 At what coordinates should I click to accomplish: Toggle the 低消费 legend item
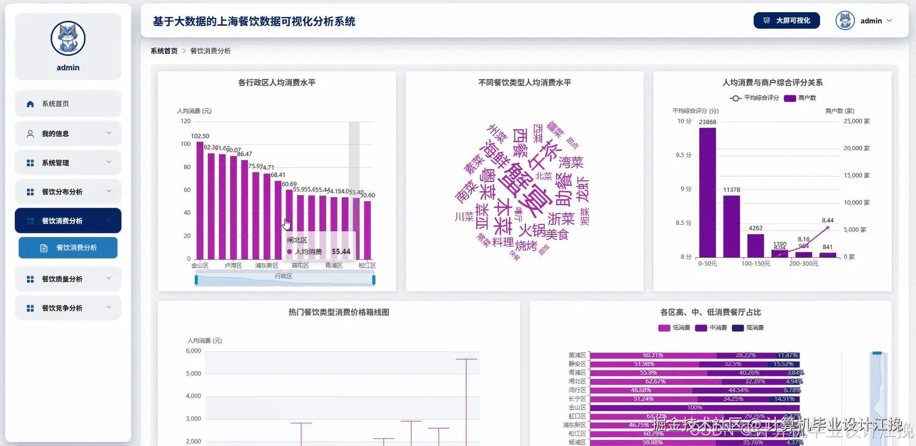tap(674, 328)
